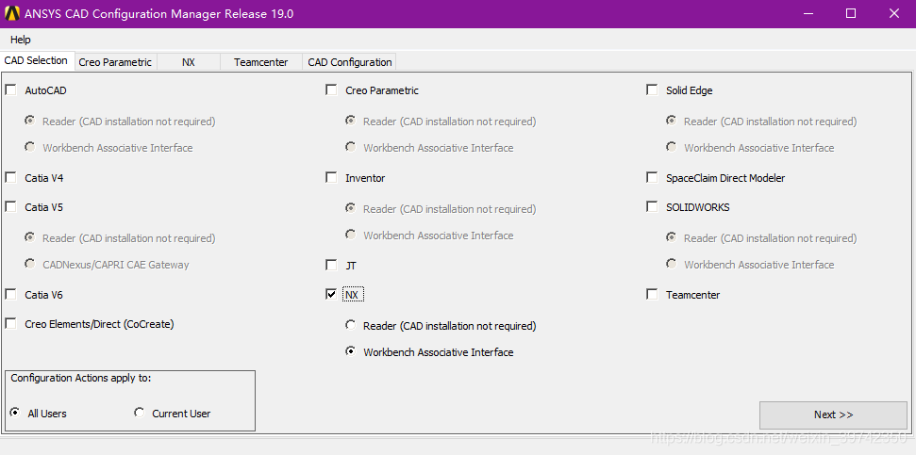Select Reader radio under NX
This screenshot has height=455, width=916.
point(351,325)
